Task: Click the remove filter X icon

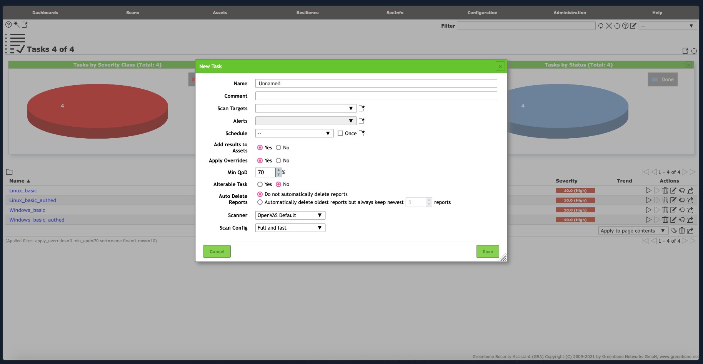Action: pos(609,26)
